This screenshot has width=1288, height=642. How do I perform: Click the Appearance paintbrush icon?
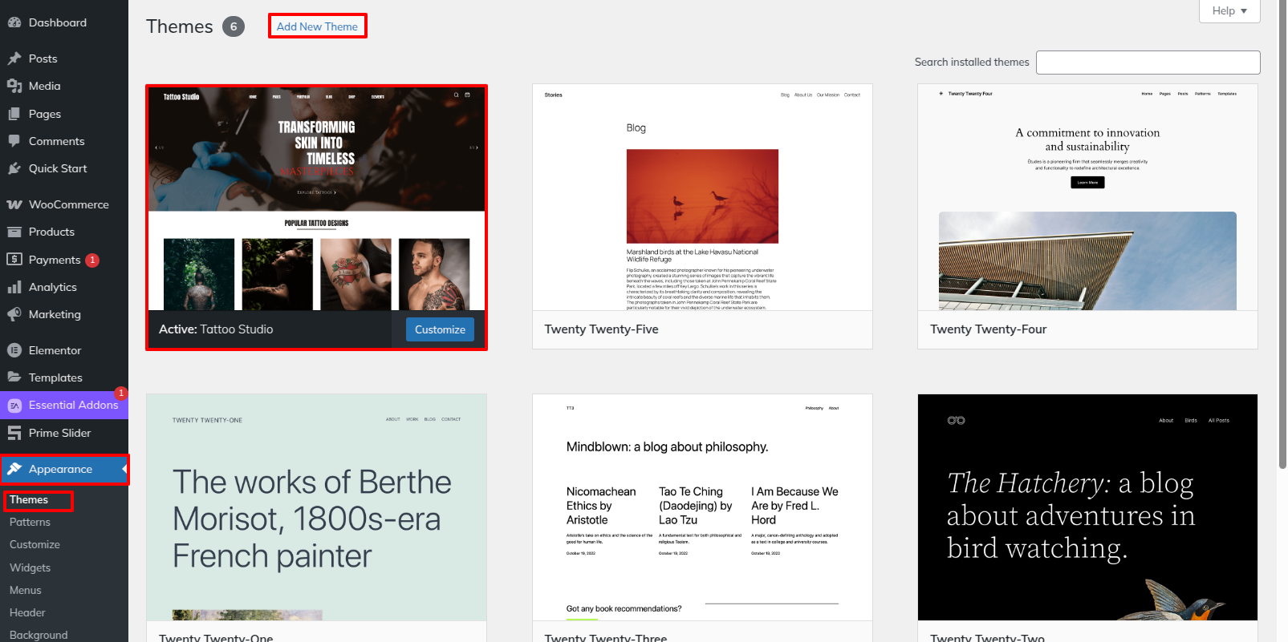(x=14, y=469)
